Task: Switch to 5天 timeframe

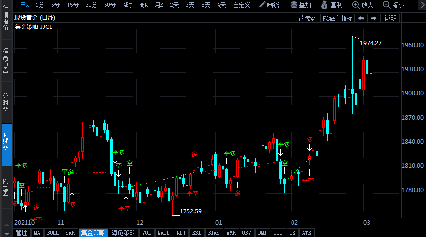Action: point(206,5)
